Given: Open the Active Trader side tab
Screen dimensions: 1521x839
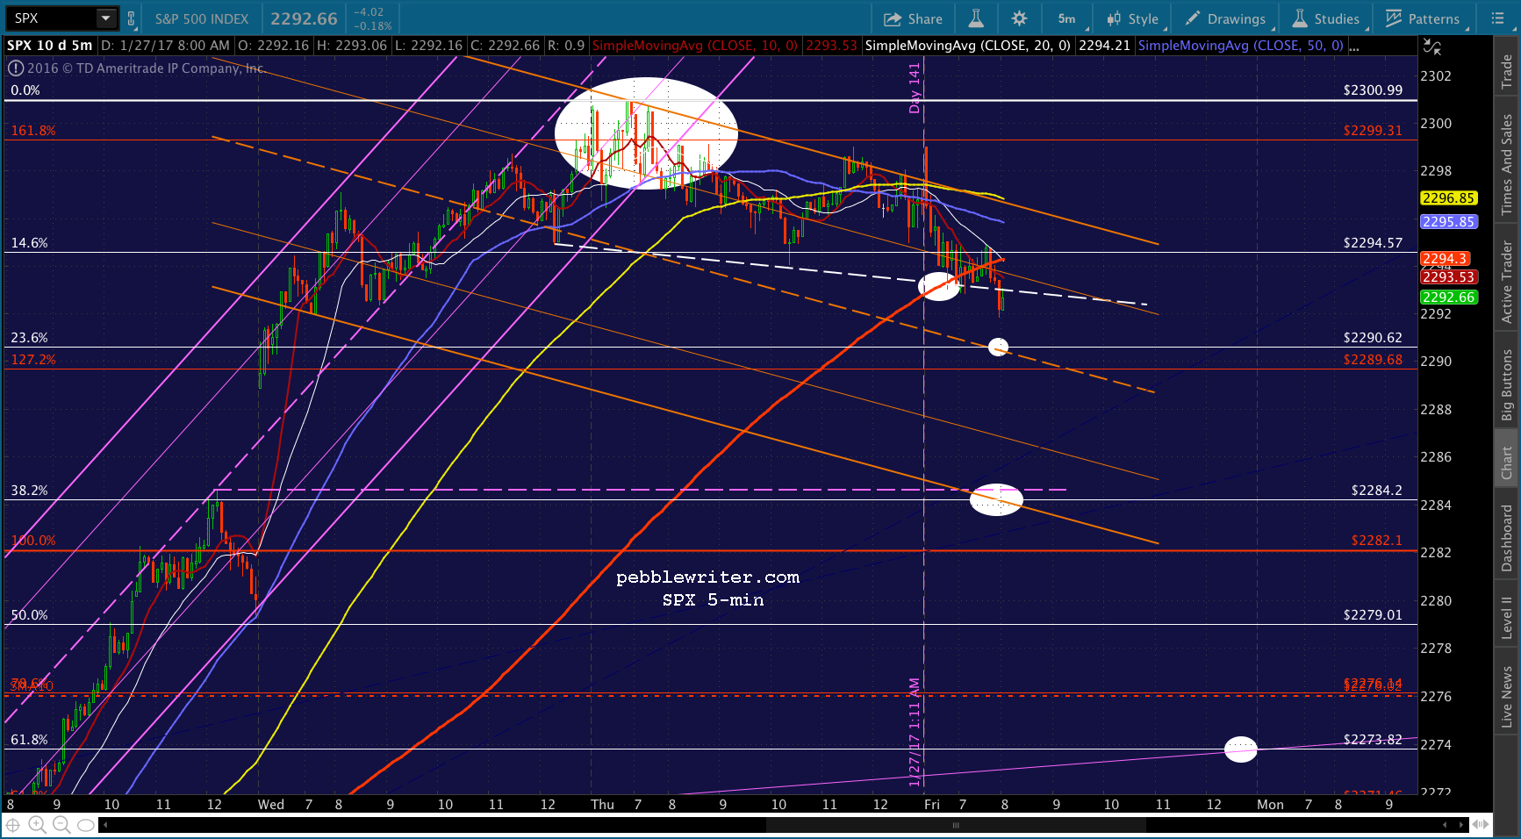Looking at the screenshot, I should coord(1506,282).
